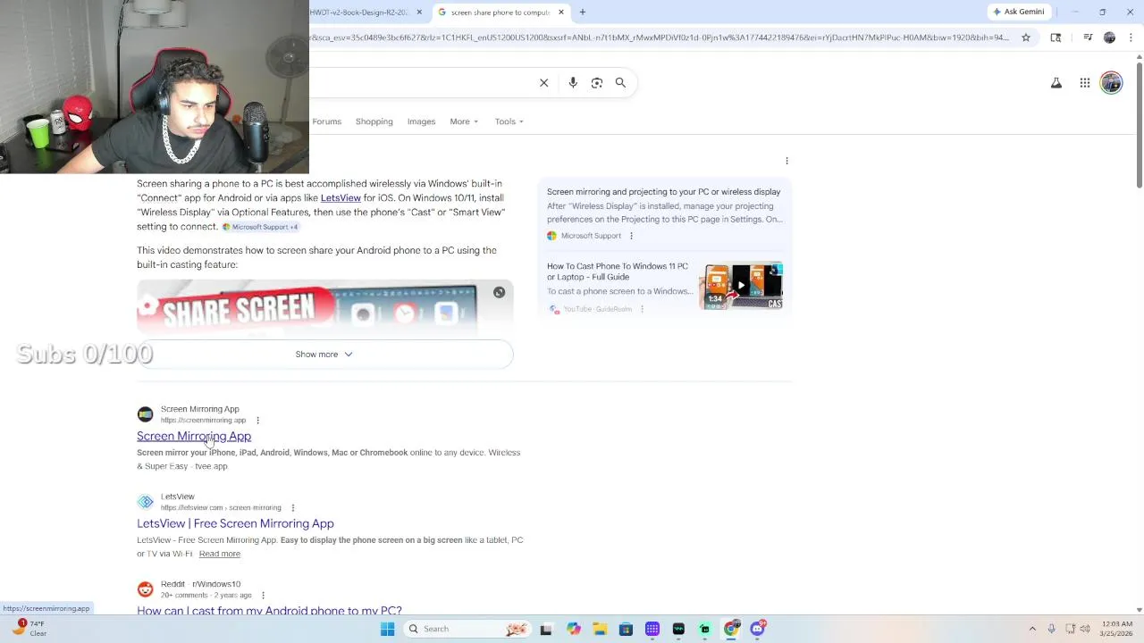Click the video expand icon on preview

(499, 292)
